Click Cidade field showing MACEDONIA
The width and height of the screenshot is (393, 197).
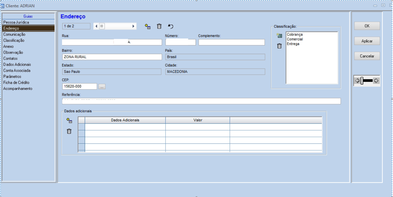[x=215, y=72]
